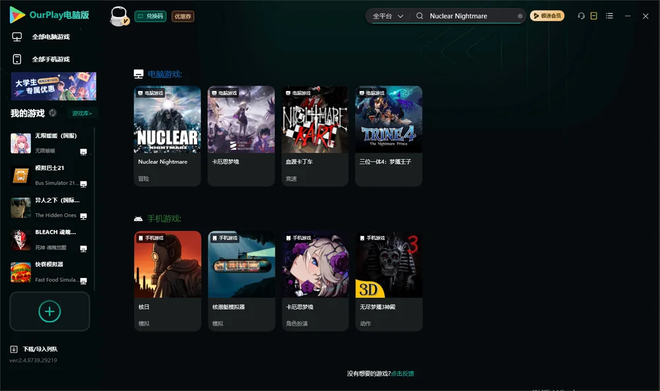Click PC platform icon on Fast Food Simulator row

point(83,281)
